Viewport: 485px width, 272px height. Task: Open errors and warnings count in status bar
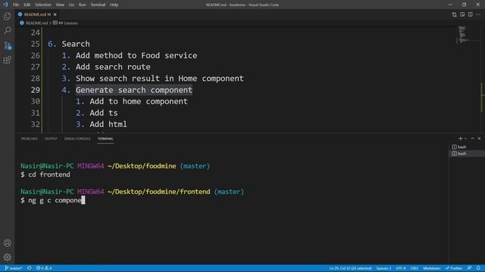pyautogui.click(x=44, y=268)
